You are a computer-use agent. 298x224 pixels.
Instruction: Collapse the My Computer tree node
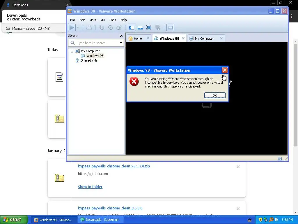point(72,51)
